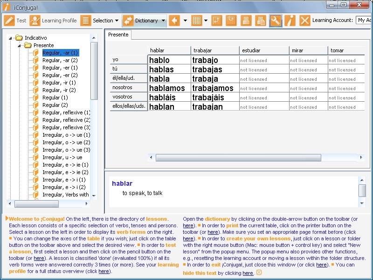373x280 pixels.
Task: Click the book icon beside Regular (2)
Action: coord(36,105)
